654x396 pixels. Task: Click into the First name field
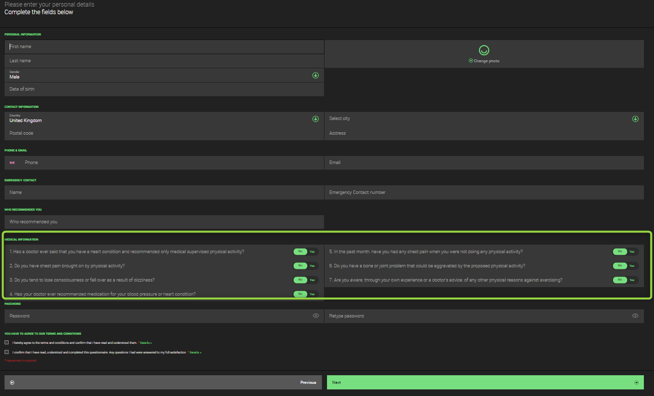(165, 47)
